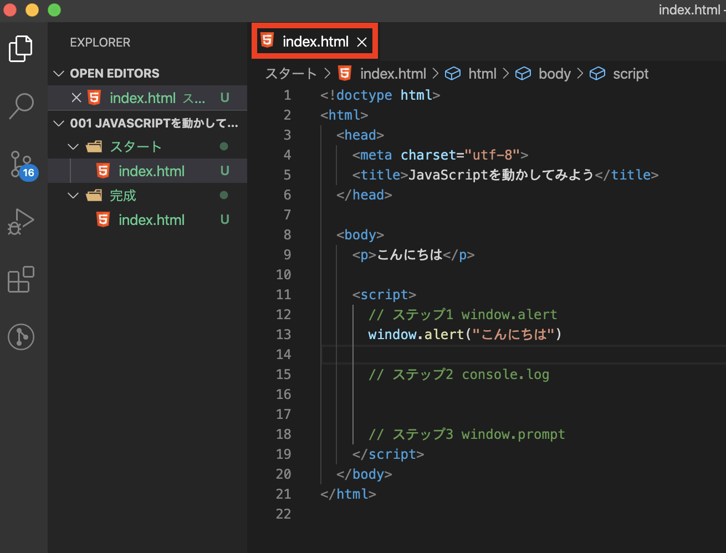
Task: Open the Extensions view
Action: (x=21, y=279)
